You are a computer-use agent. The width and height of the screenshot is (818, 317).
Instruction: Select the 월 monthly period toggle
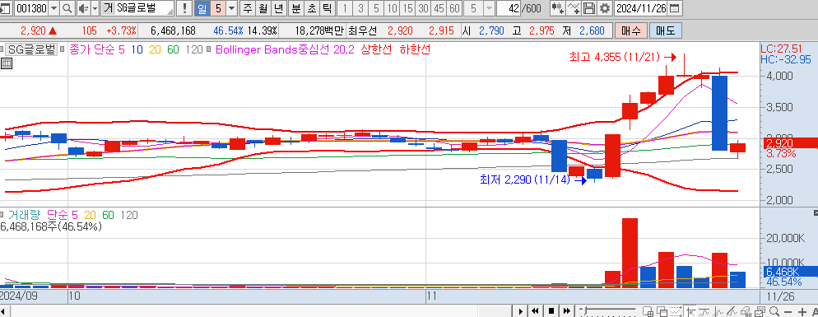coord(263,8)
